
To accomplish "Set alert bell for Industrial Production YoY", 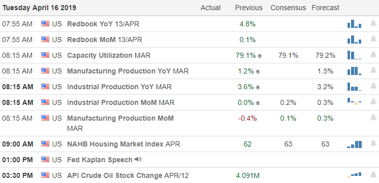I will [x=373, y=86].
